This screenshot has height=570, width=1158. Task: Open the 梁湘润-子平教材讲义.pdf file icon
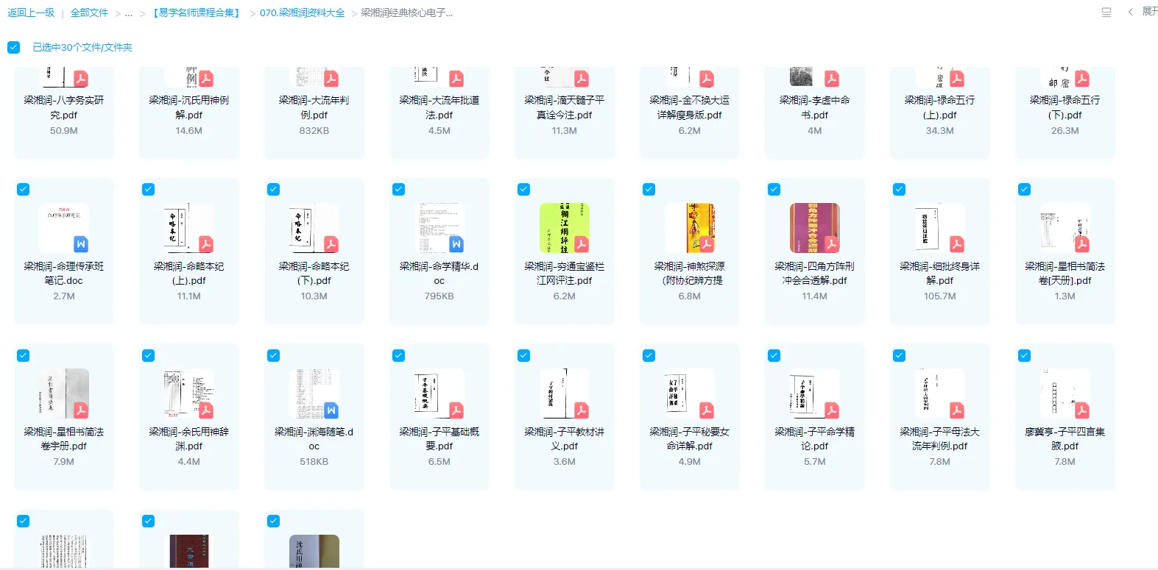point(565,393)
